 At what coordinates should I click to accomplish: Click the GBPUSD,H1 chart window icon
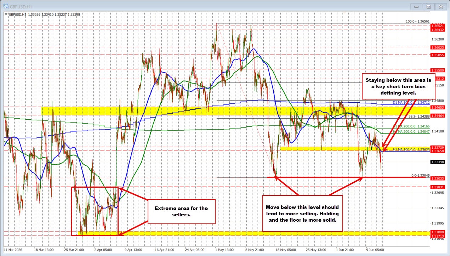pos(6,6)
